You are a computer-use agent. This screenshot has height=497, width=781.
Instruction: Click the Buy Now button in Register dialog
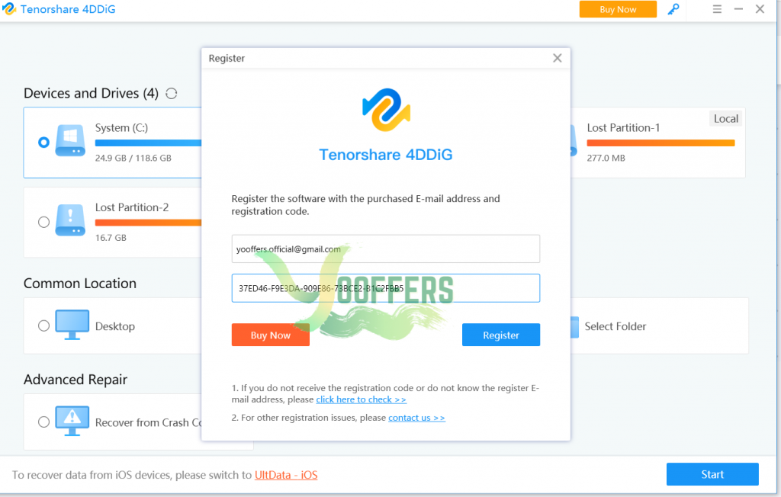pyautogui.click(x=271, y=335)
